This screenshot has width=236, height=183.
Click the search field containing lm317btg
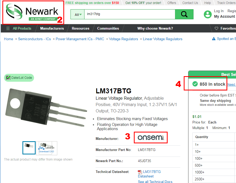tap(130, 14)
